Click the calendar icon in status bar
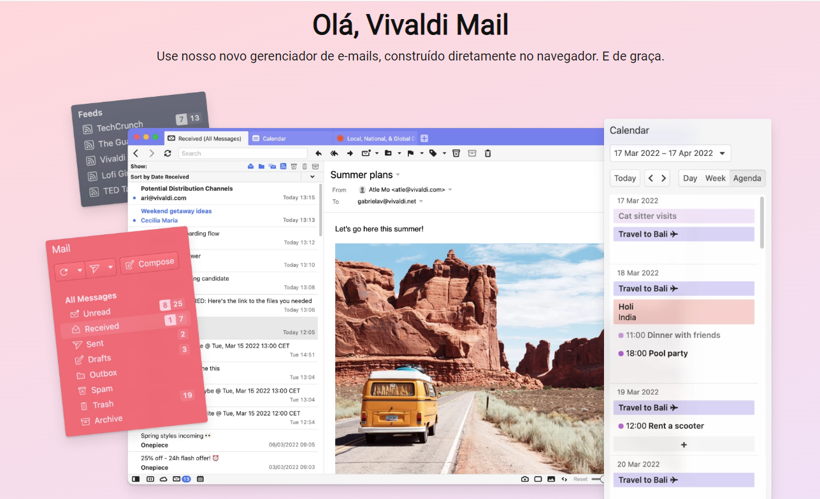Viewport: 820px width, 499px height. (x=200, y=479)
